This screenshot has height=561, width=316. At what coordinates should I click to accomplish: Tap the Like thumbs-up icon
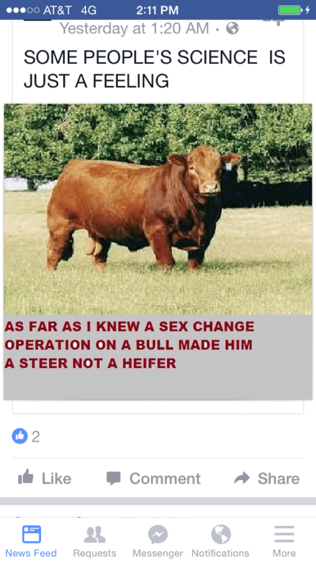coord(26,477)
